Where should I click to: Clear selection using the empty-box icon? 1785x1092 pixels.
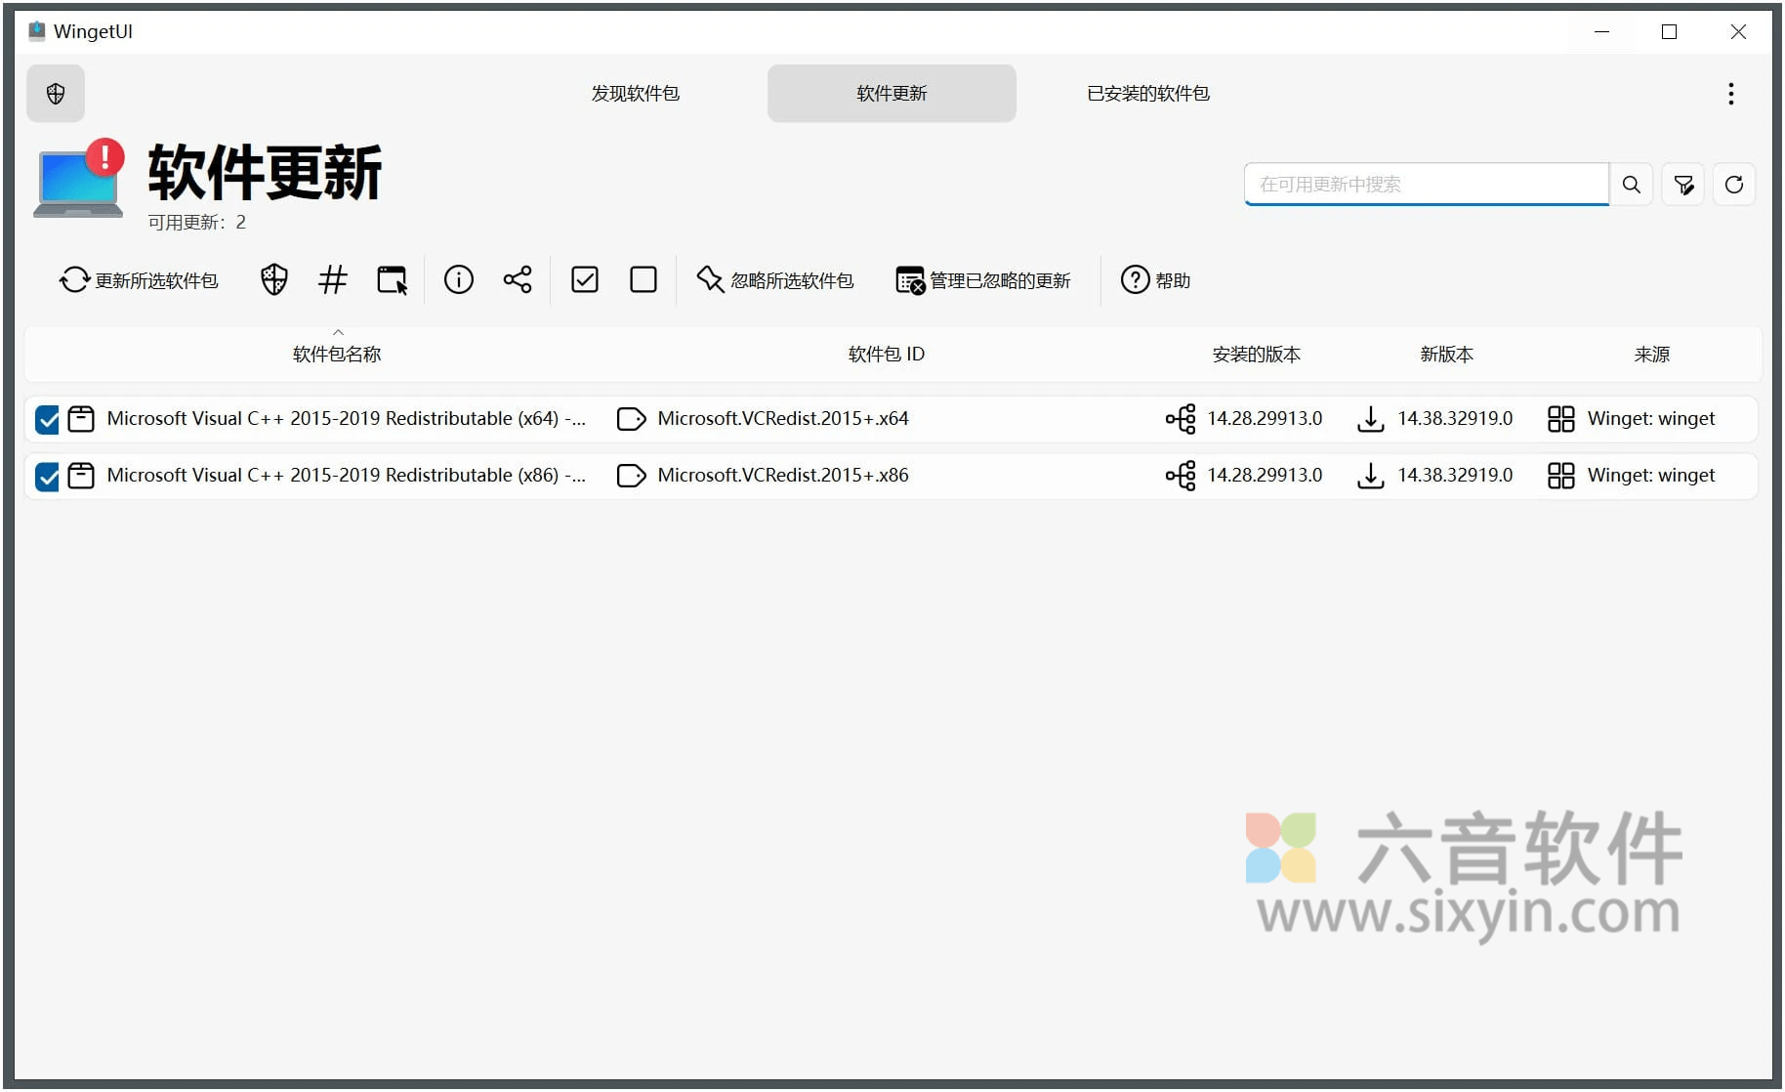point(643,280)
